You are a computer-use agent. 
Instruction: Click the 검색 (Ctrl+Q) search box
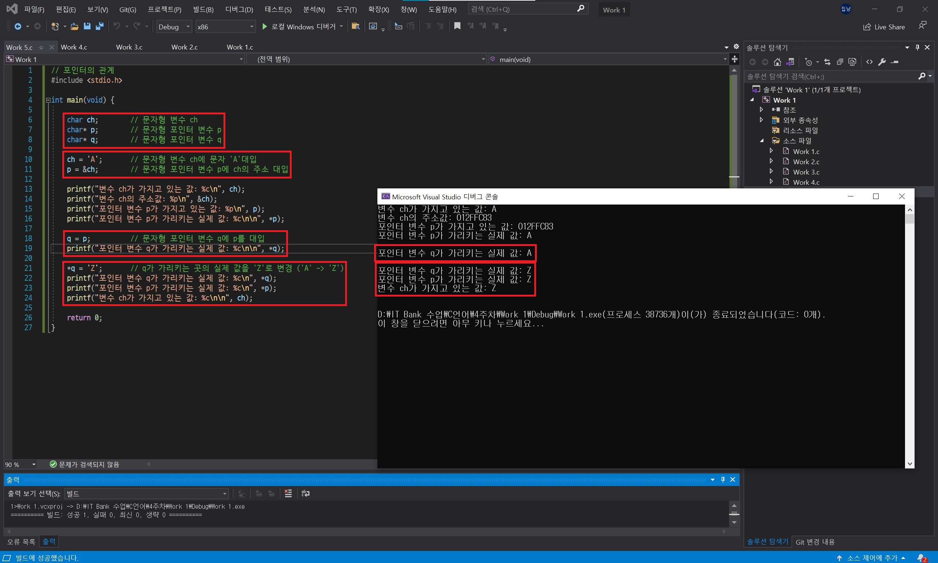point(523,9)
